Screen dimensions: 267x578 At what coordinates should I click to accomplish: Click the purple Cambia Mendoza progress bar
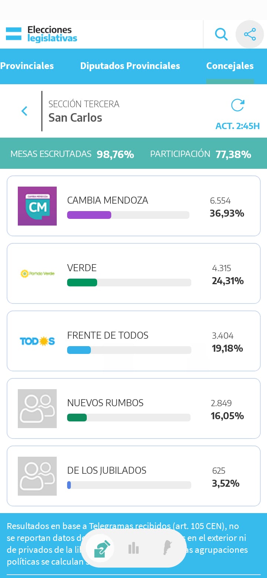coord(89,215)
